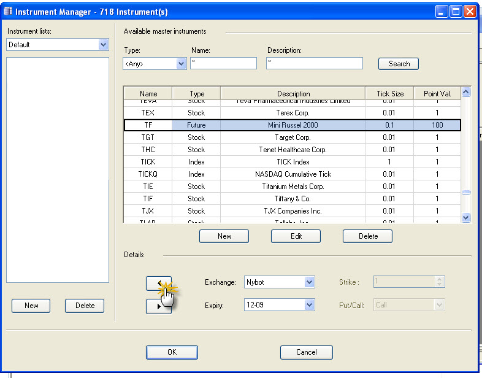Click the Cancel button
This screenshot has width=482, height=378.
point(306,352)
